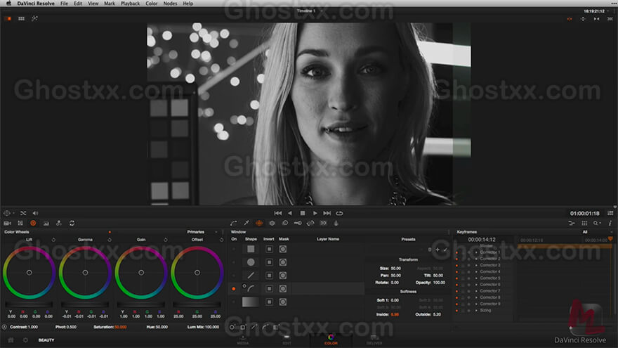618x348 pixels.
Task: Expand the Corrector 1 keyframe track
Action: point(476,252)
